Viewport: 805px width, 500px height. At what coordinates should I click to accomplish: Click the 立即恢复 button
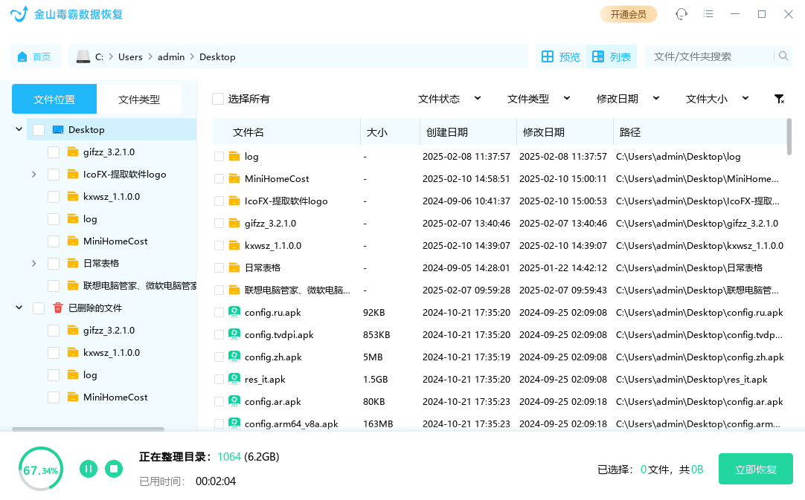pos(755,469)
